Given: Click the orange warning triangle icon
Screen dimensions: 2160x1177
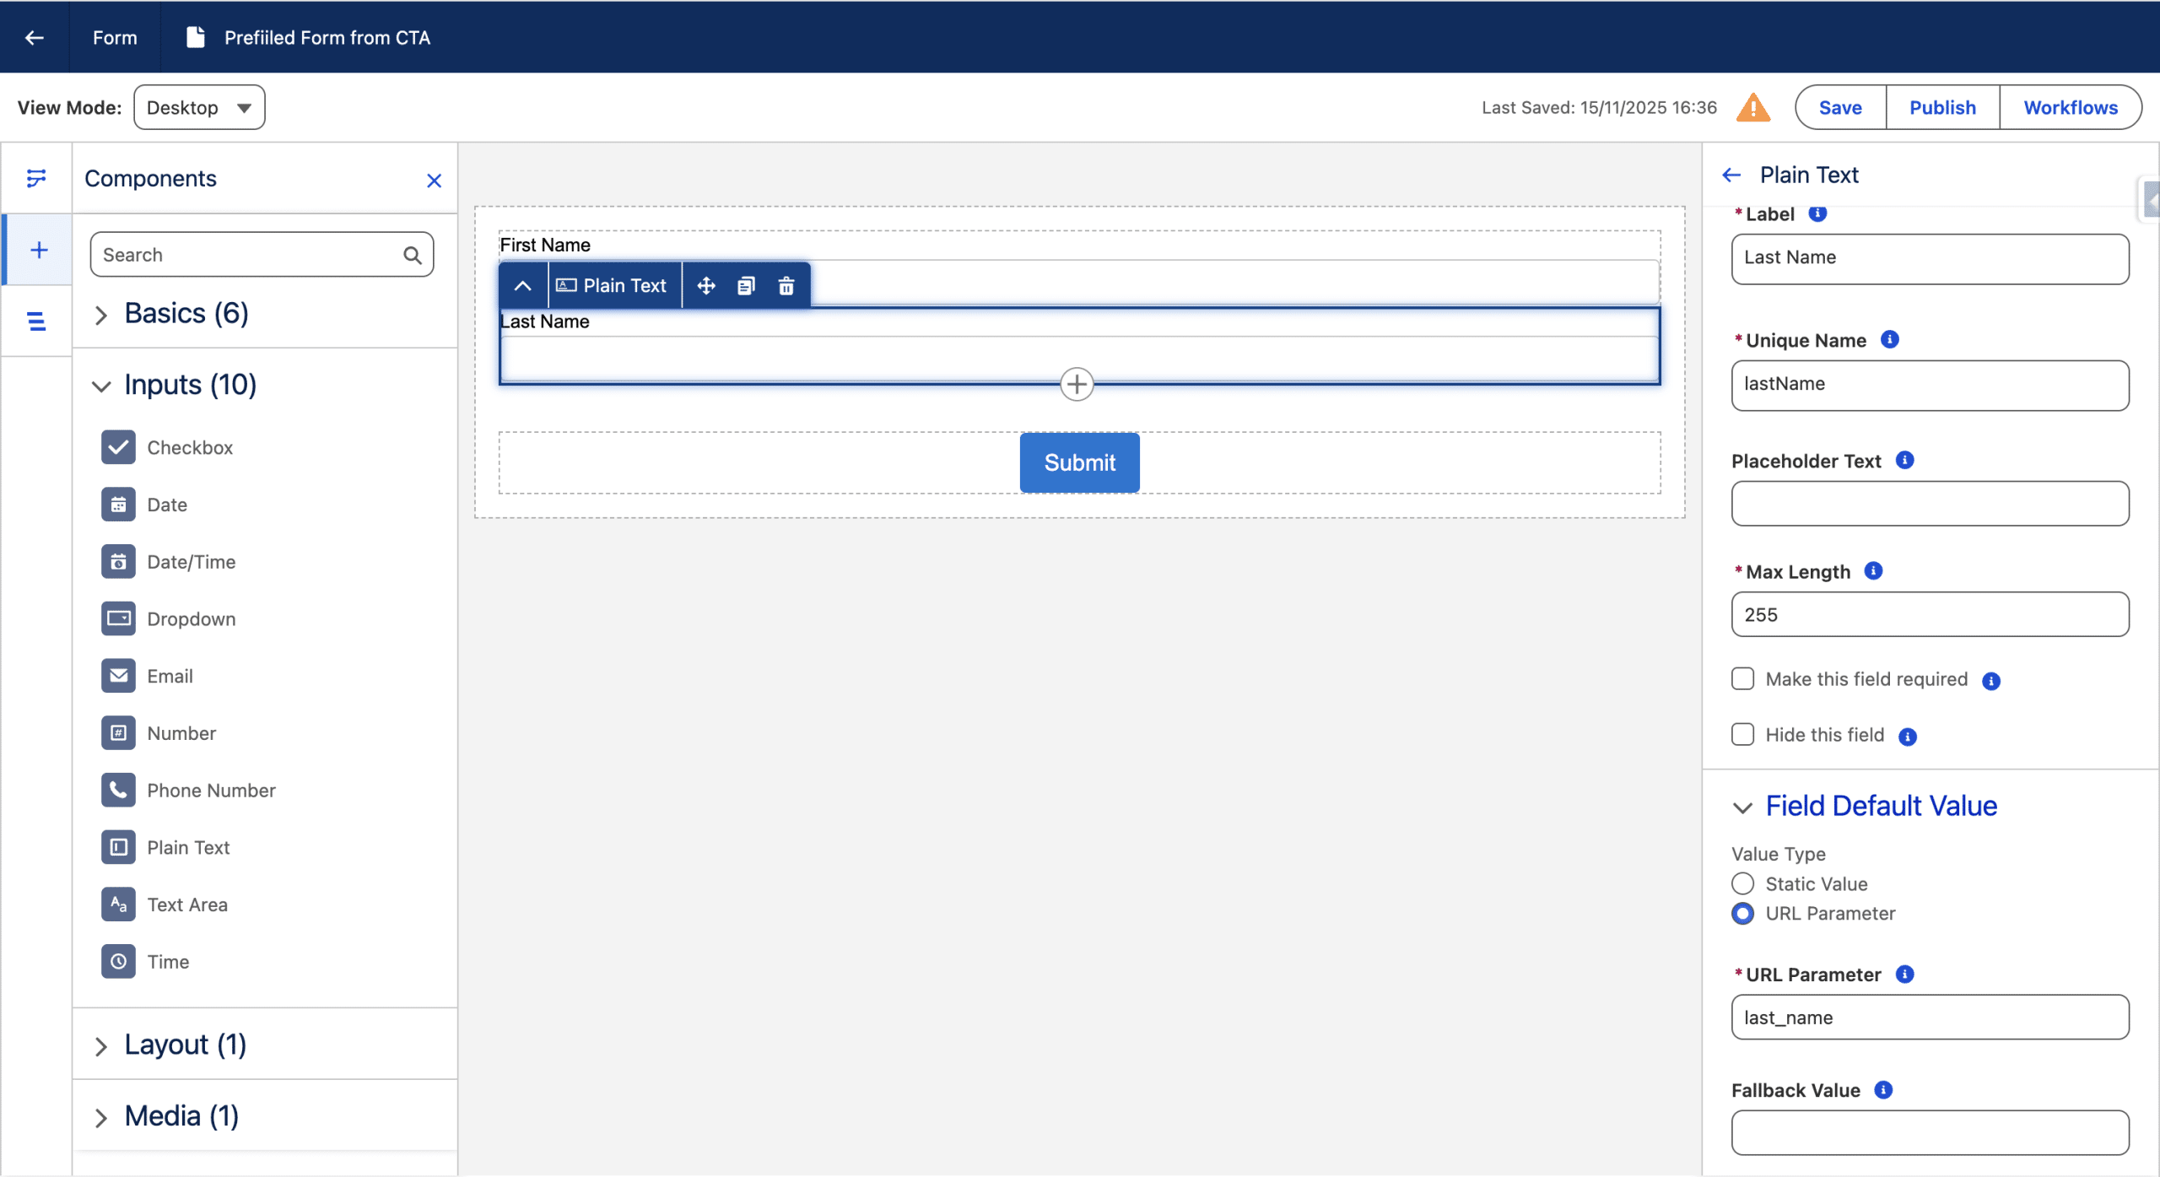Looking at the screenshot, I should 1753,108.
